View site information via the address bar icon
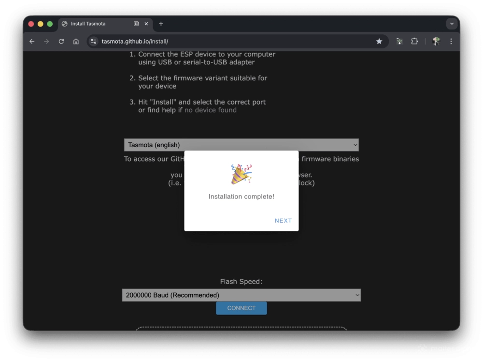This screenshot has height=361, width=483. (94, 42)
